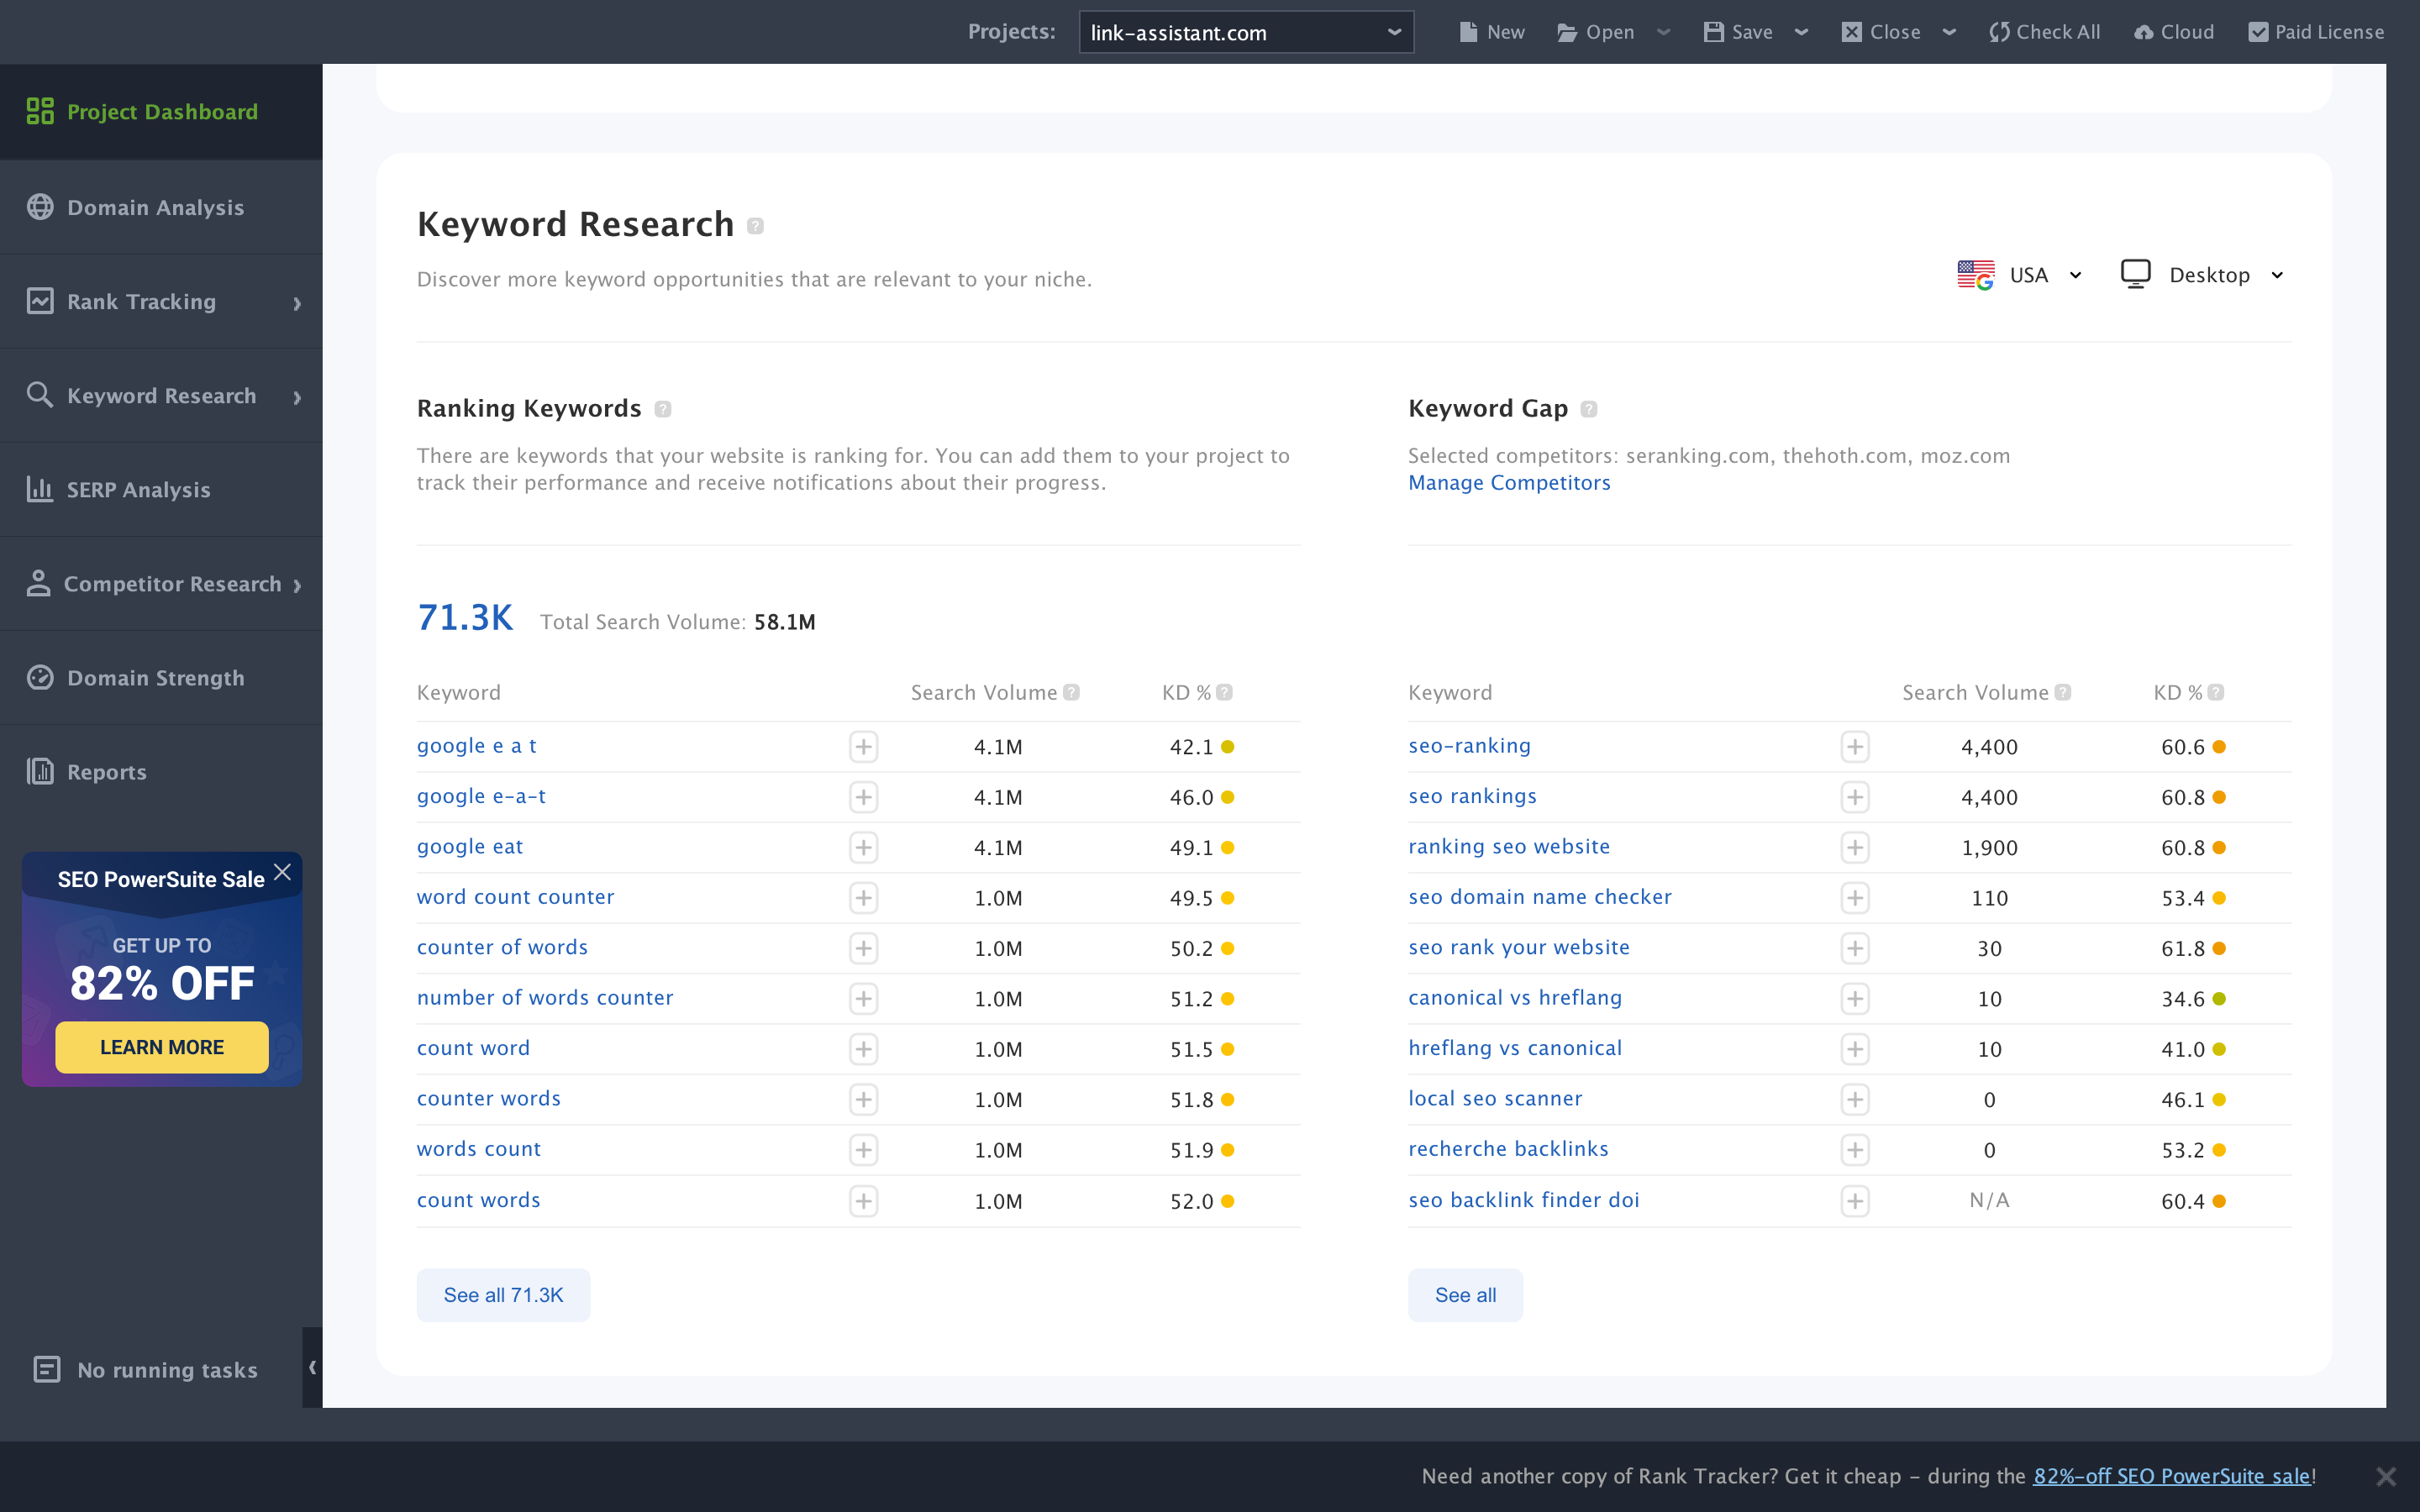Click help icon beside Keyword Research heading
This screenshot has height=1512, width=2420.
tap(756, 226)
